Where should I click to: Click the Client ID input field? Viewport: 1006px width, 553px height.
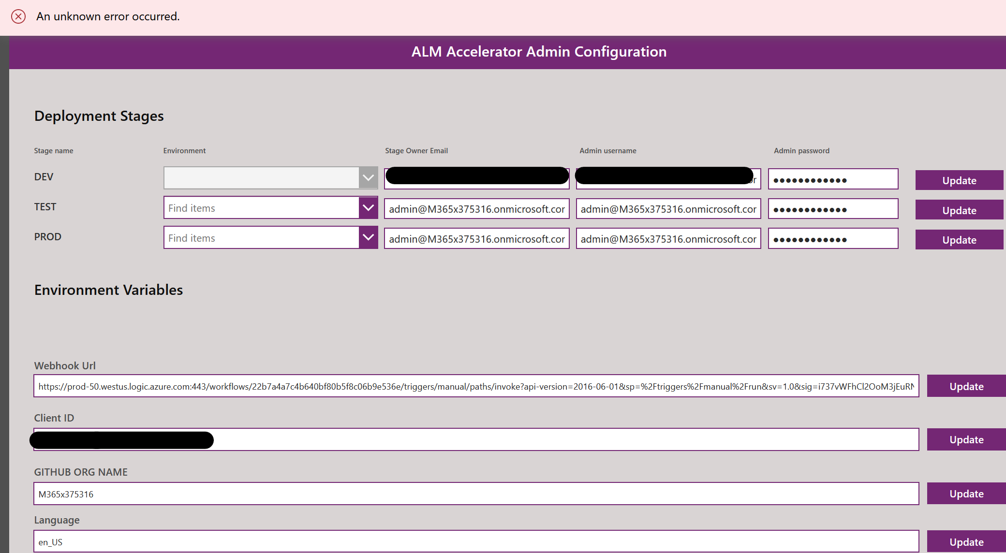click(476, 439)
